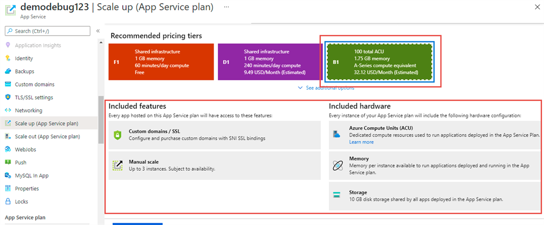Viewport: 544px width, 225px height.
Task: Click the Identity key icon
Action: click(x=8, y=58)
